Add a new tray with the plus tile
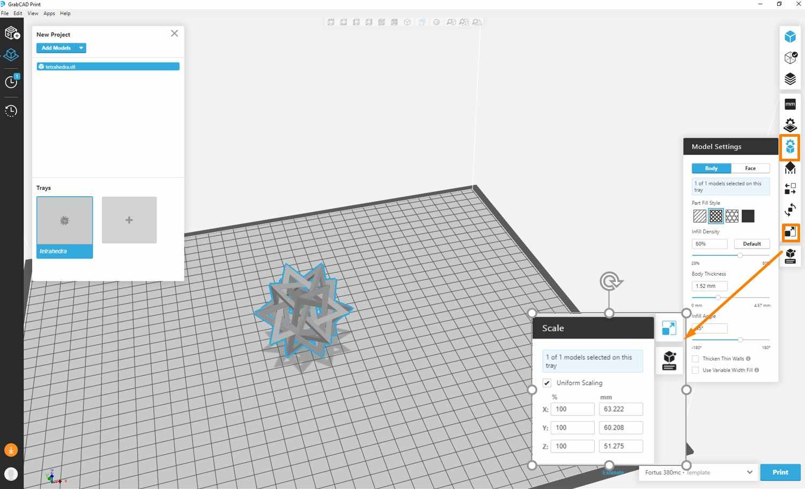 [129, 220]
